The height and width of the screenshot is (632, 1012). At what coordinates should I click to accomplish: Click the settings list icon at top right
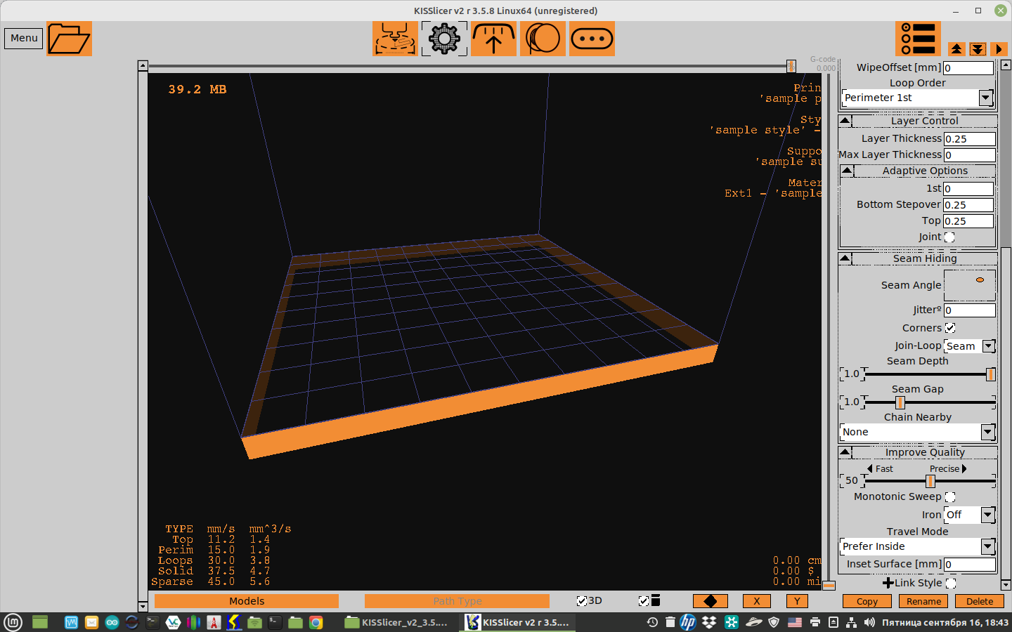[918, 39]
